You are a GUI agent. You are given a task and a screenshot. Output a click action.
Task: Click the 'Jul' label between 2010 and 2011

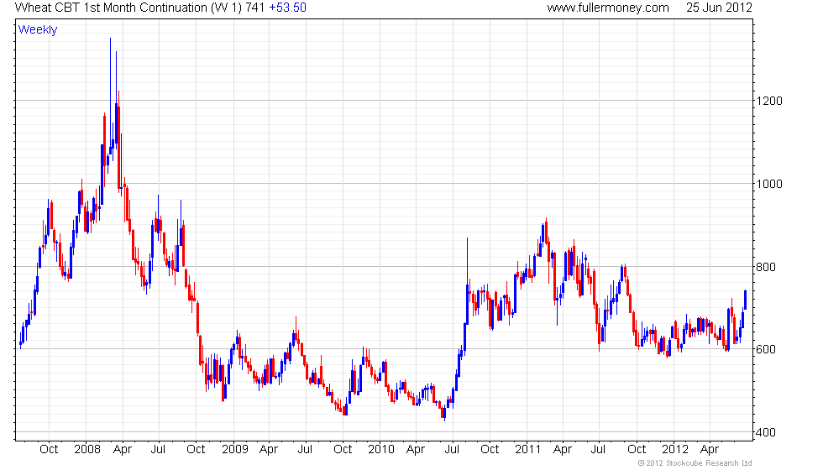coord(452,449)
